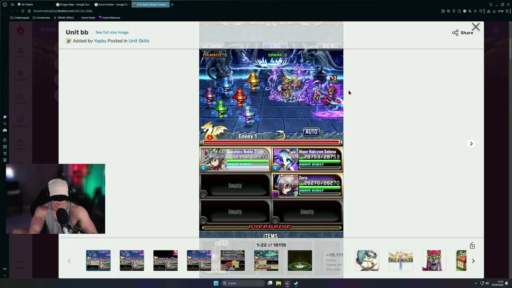
Task: Follow the Unit Skills link in the caption
Action: coord(139,41)
